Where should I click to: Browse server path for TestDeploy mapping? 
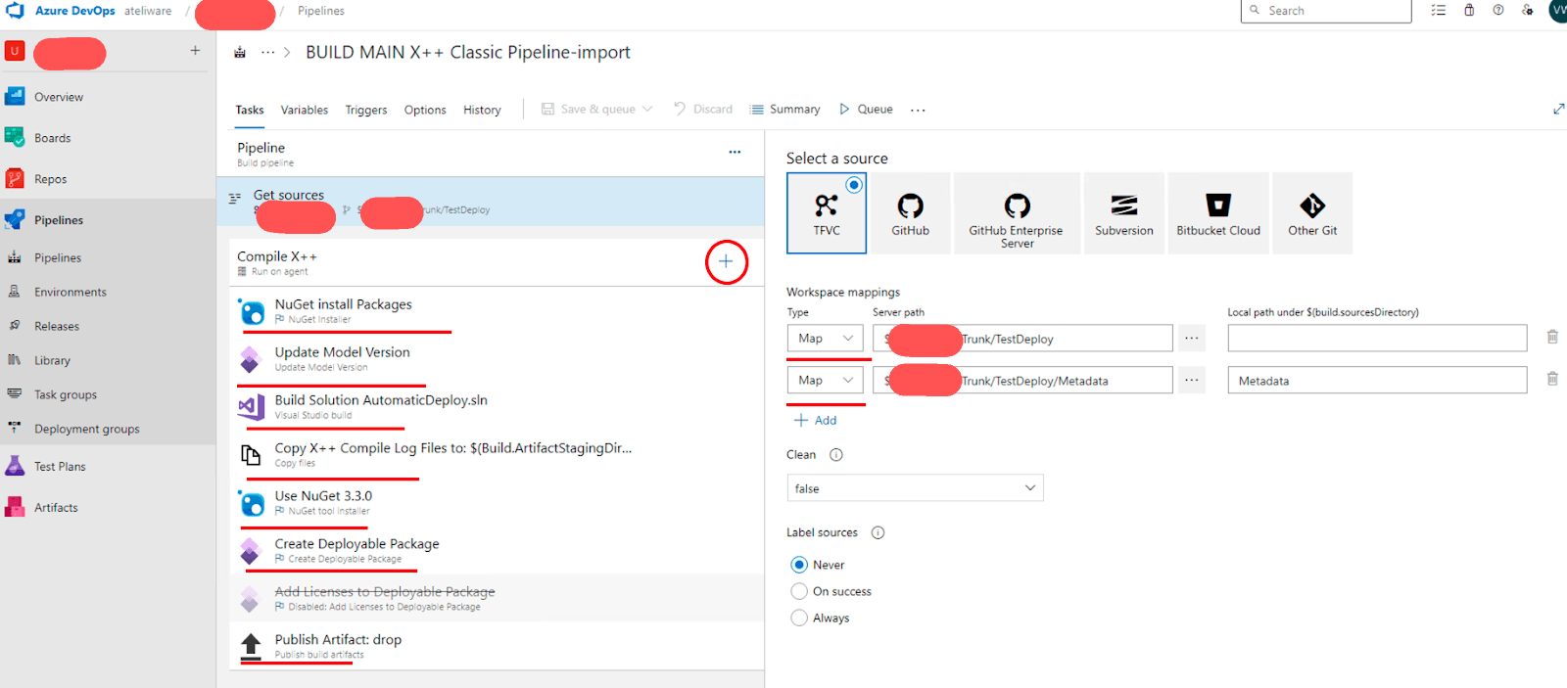[1192, 339]
